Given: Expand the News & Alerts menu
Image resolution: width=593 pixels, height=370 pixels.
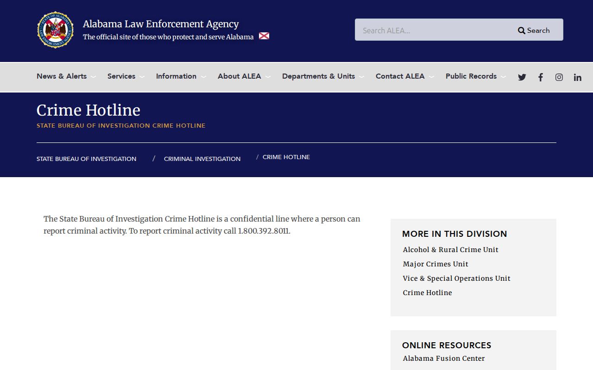Looking at the screenshot, I should point(66,76).
